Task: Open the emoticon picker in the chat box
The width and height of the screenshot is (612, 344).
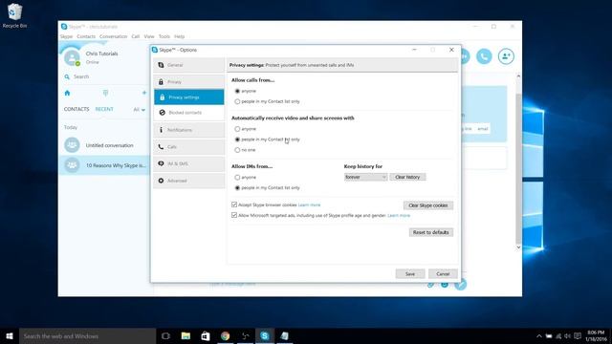Action: tap(445, 285)
